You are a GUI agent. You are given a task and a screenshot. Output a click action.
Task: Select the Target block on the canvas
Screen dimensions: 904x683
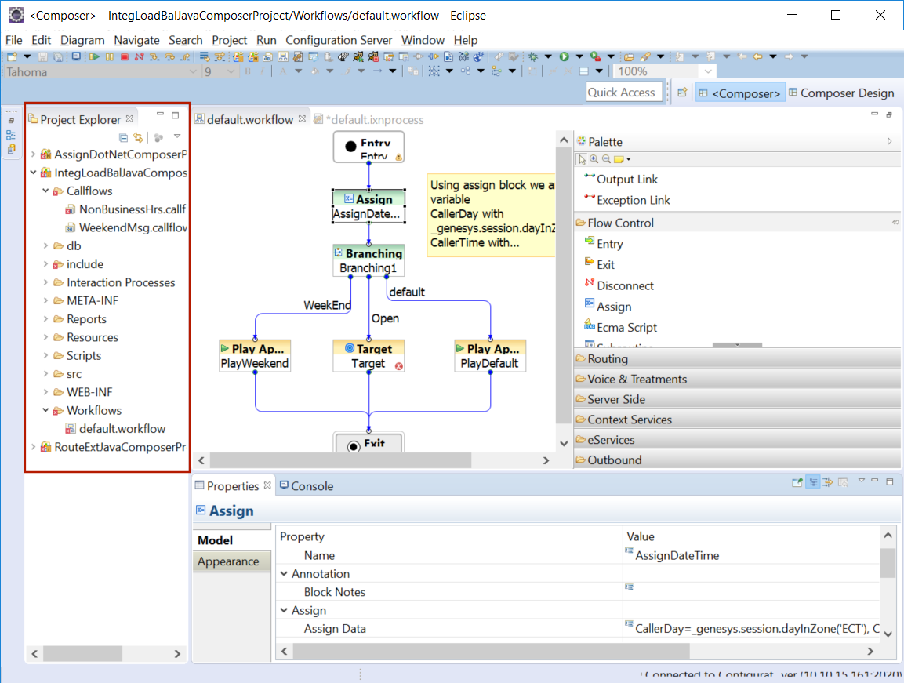[x=369, y=356]
